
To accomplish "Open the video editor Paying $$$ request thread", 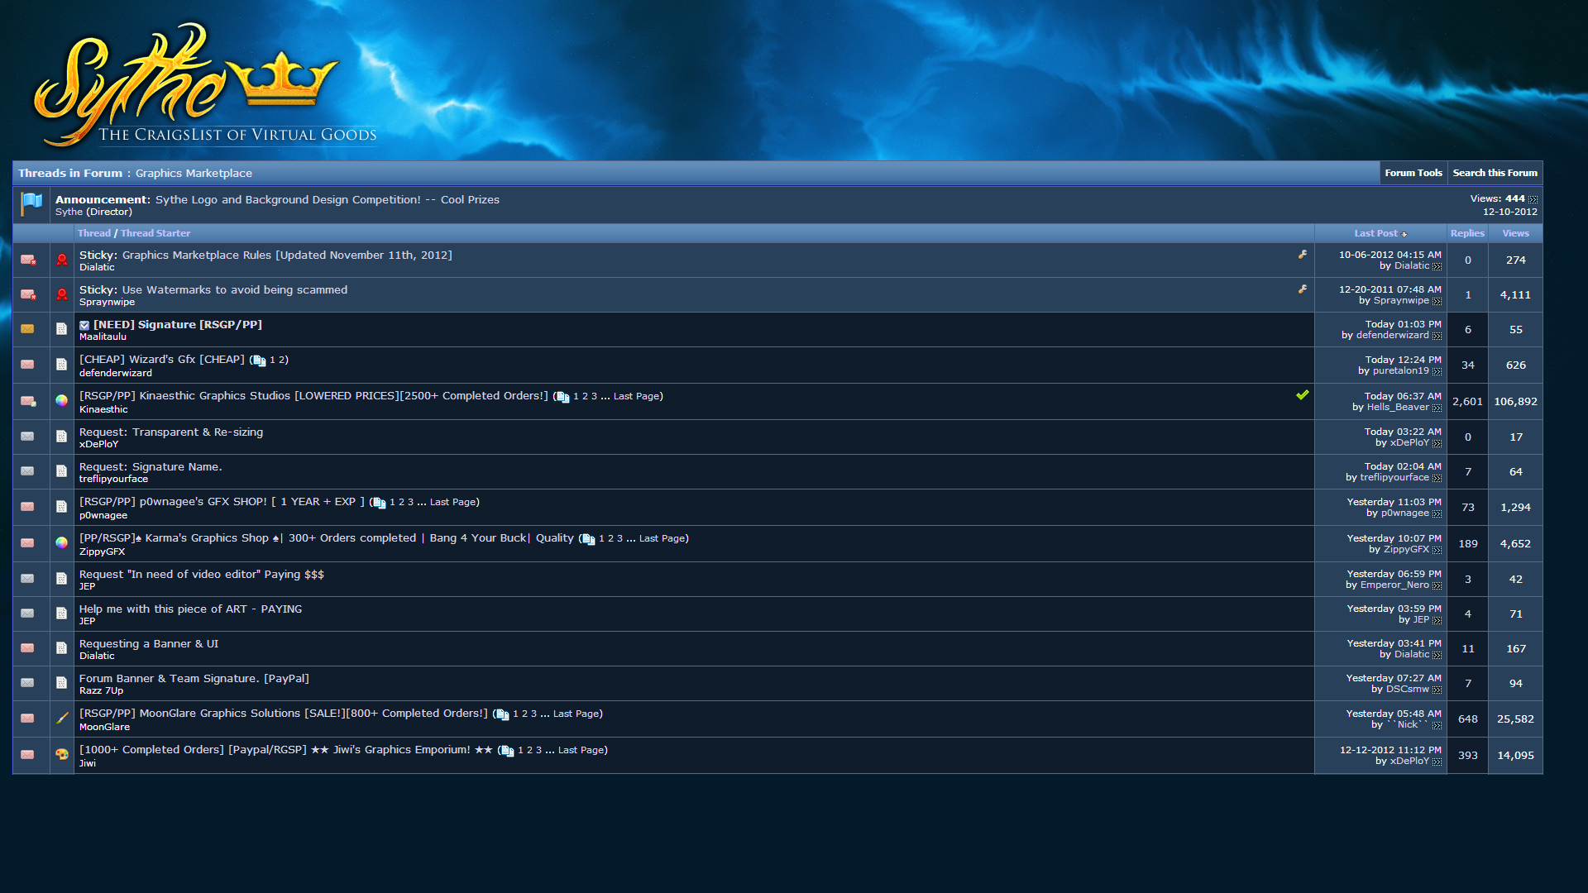I will [202, 574].
